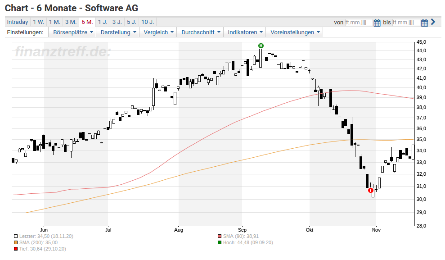Click the 'Okt' label on the time axis
Viewport: 445px width, 260px height.
(x=310, y=230)
